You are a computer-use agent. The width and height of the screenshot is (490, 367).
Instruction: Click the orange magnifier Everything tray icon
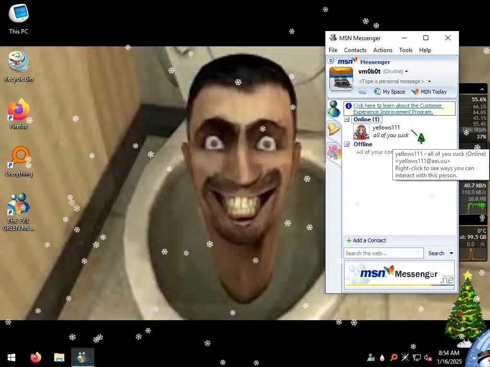[x=394, y=357]
